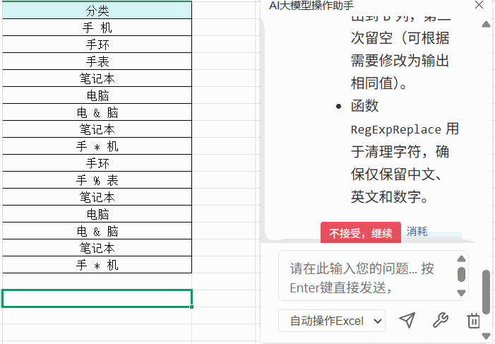
Task: Select the 手表 cell
Action: pos(97,61)
